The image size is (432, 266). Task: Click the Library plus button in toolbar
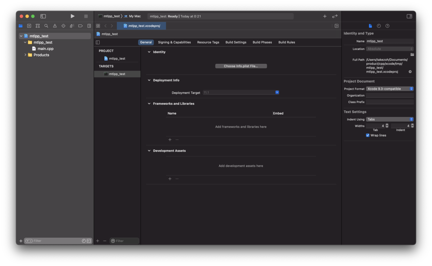point(325,16)
